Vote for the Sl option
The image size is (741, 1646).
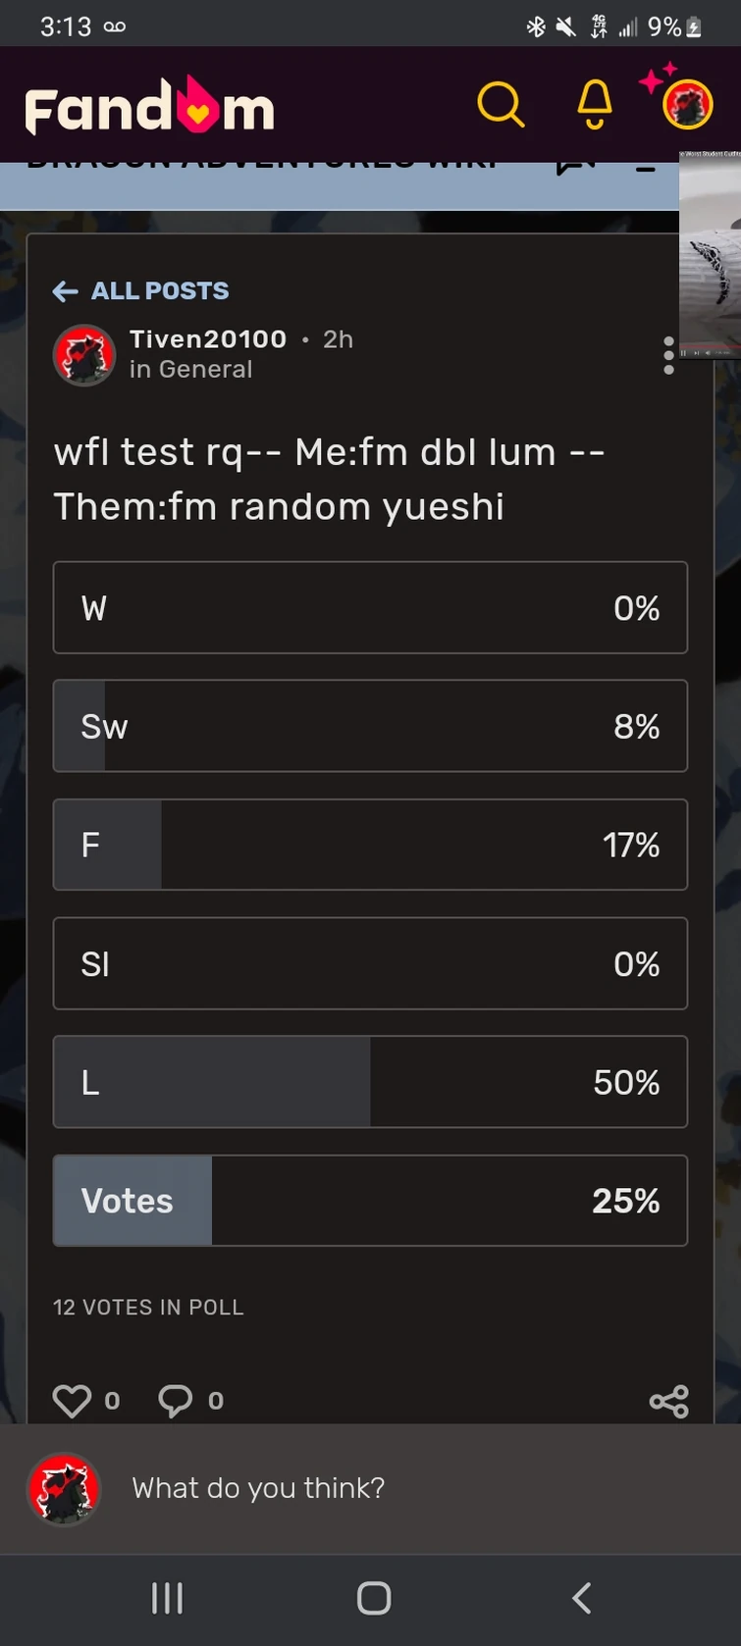pyautogui.click(x=370, y=963)
